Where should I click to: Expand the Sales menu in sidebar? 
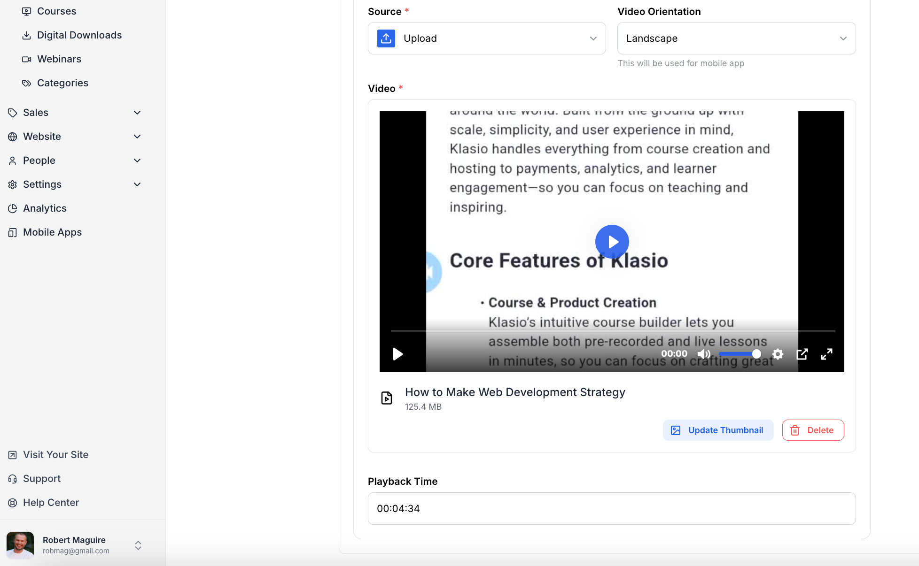[75, 113]
